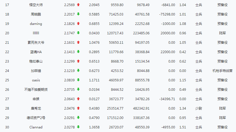This screenshot has width=236, height=132.
Task: Click 机枪手特战营 in 加菲猫 row
Action: (x=222, y=71)
